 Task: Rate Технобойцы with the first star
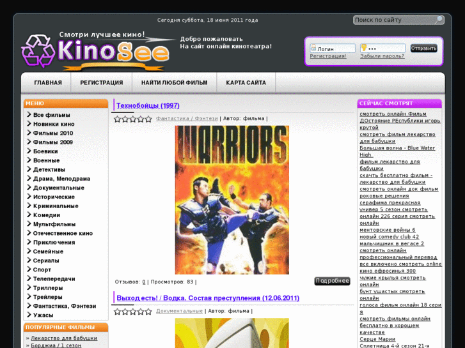[118, 119]
